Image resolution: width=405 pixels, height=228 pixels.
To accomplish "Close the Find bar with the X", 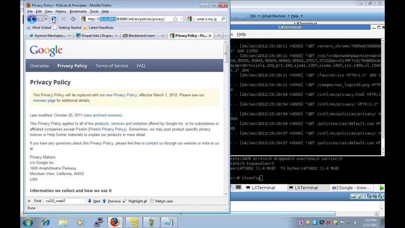I will (x=29, y=201).
